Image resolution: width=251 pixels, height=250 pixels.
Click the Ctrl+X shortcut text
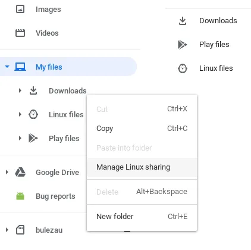[177, 109]
